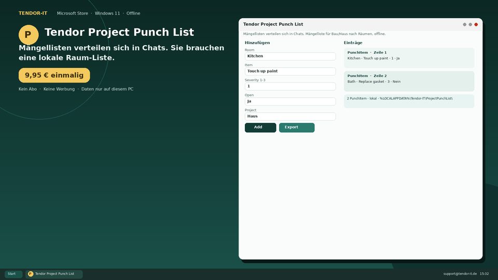The height and width of the screenshot is (280, 498).
Task: Click the Export button
Action: click(x=297, y=128)
